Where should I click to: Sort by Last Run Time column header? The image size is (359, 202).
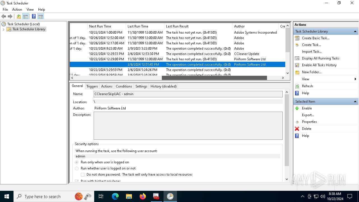click(x=145, y=26)
